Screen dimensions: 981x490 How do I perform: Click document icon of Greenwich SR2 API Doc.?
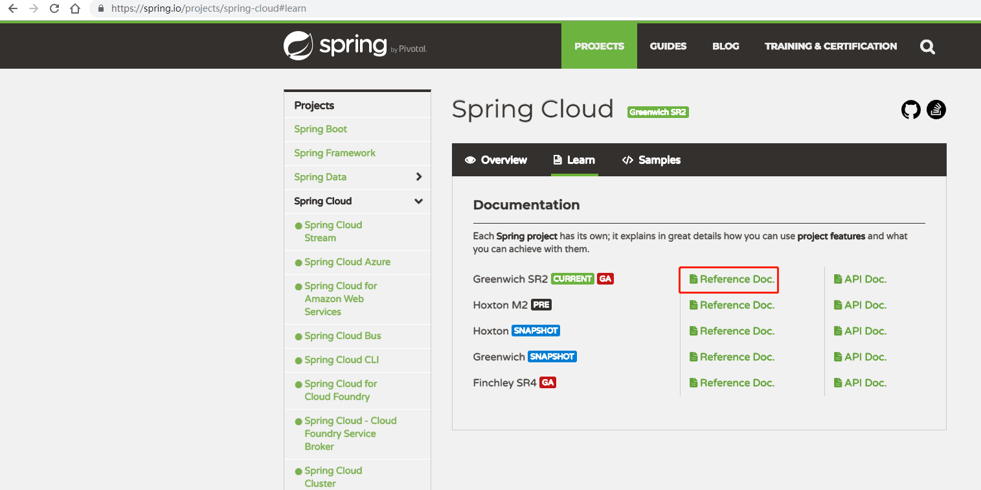coord(838,279)
